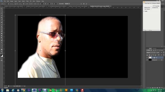Open the status bar info arrow menu
165x92 pixels.
coord(25,86)
